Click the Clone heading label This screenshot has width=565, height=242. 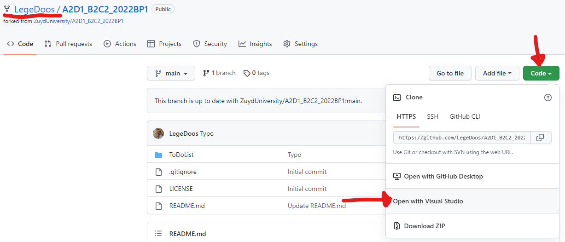point(414,98)
